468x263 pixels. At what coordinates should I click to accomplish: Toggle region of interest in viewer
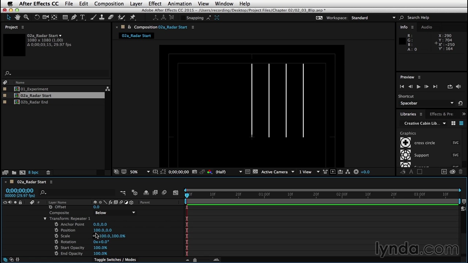tap(248, 172)
